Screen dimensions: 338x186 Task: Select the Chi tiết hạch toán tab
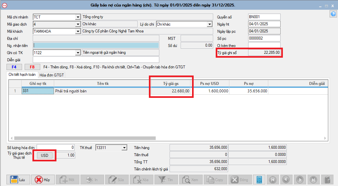(x=22, y=75)
